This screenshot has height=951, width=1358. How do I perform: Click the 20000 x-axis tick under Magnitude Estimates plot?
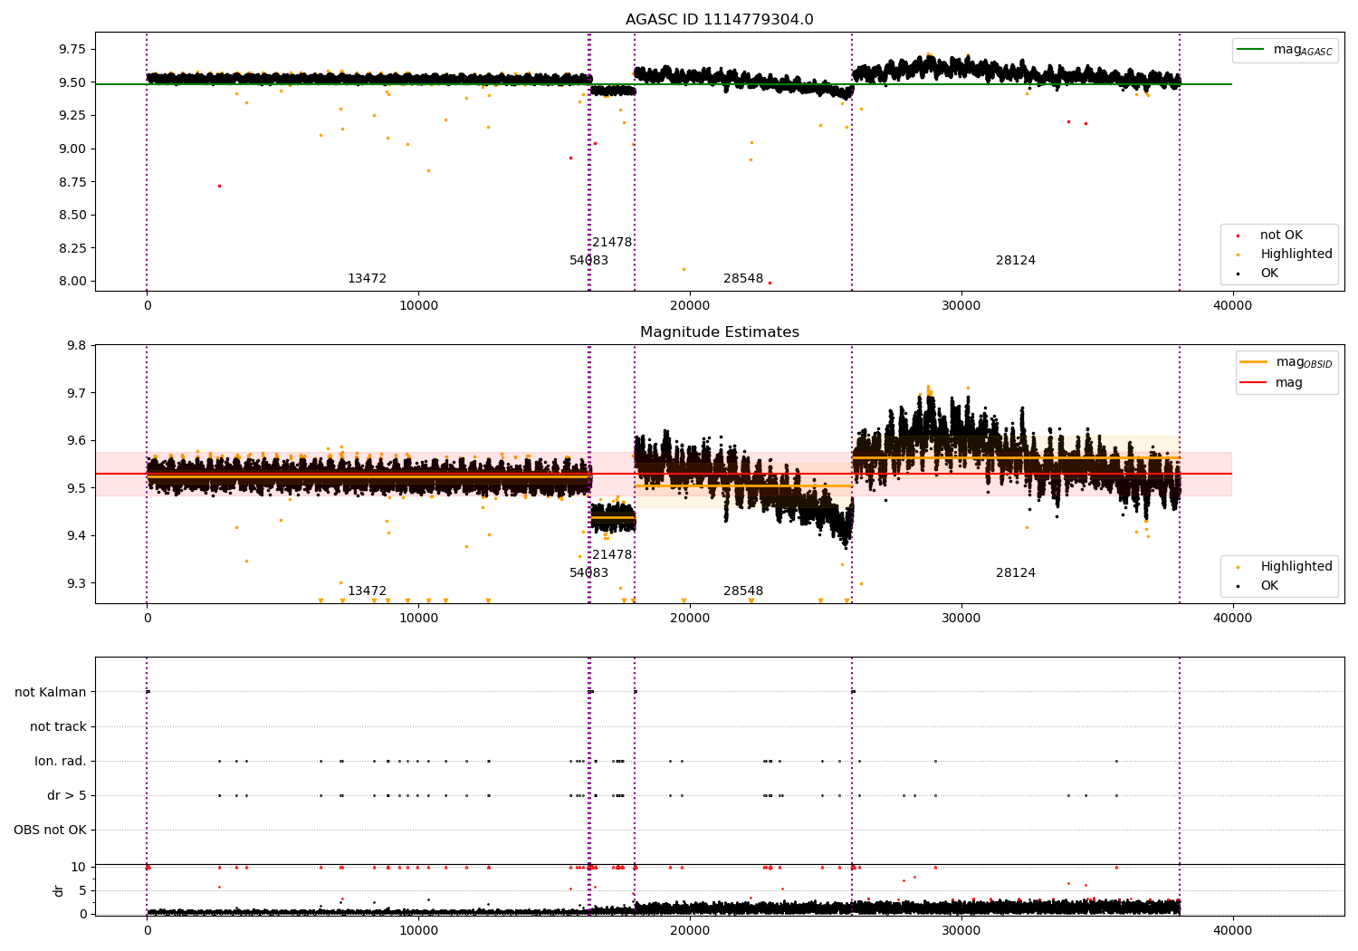point(690,619)
